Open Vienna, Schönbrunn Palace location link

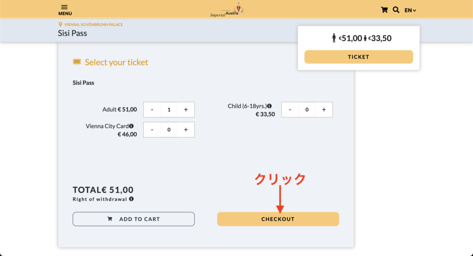tap(93, 25)
